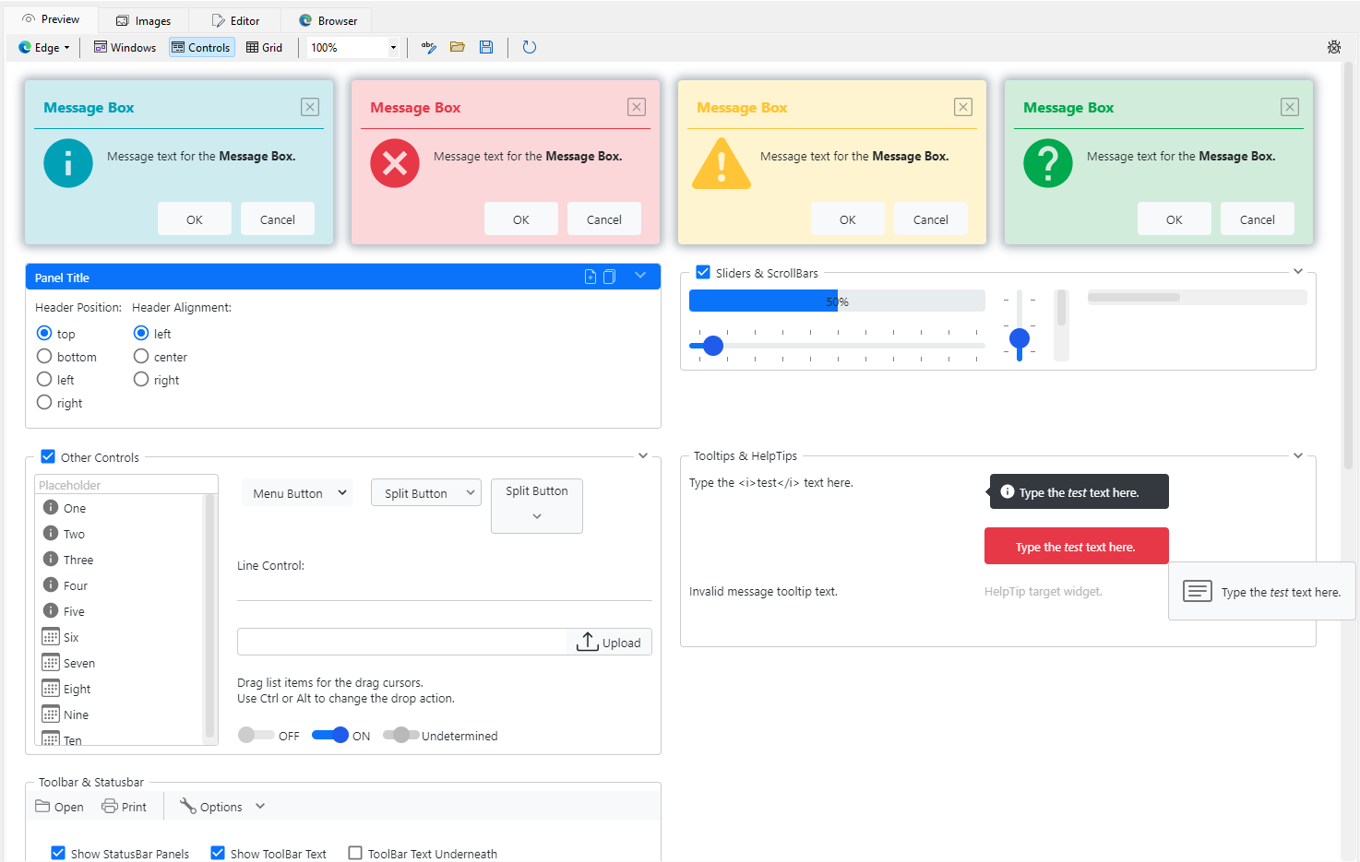Click the red error X icon in Message Box

point(395,163)
